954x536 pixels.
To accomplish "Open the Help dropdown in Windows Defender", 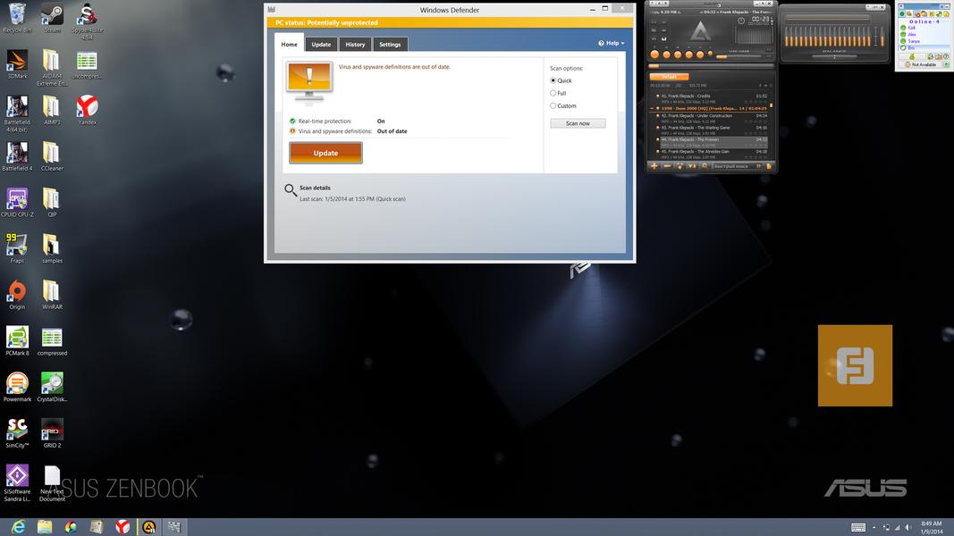I will [612, 43].
